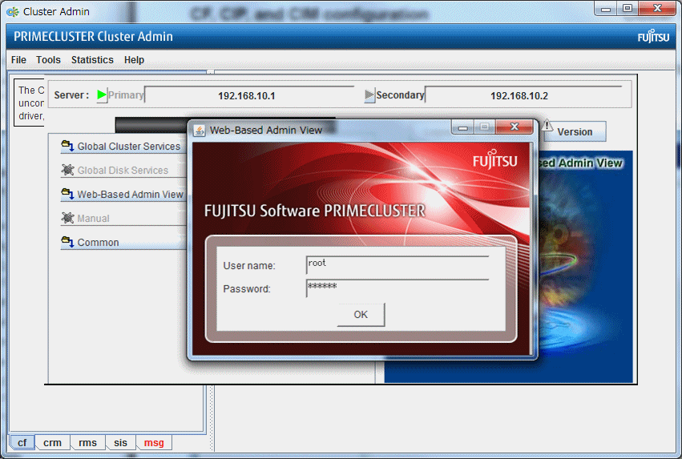Screen dimensions: 682x459
Task: Switch to the sis tab
Action: [120, 442]
